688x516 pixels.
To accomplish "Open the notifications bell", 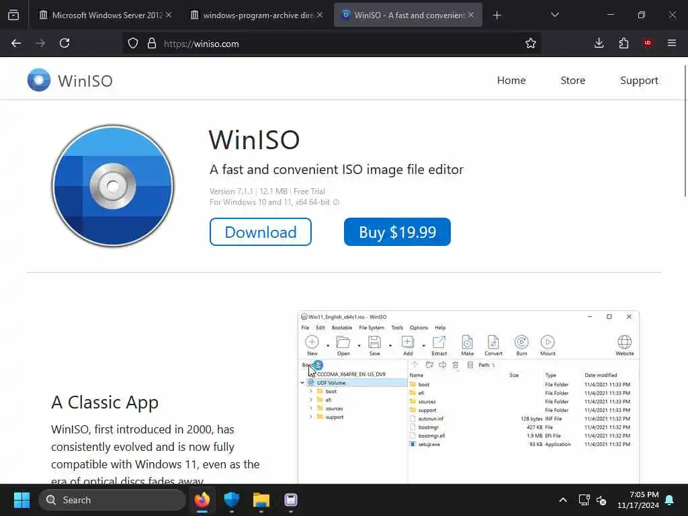I will (670, 500).
